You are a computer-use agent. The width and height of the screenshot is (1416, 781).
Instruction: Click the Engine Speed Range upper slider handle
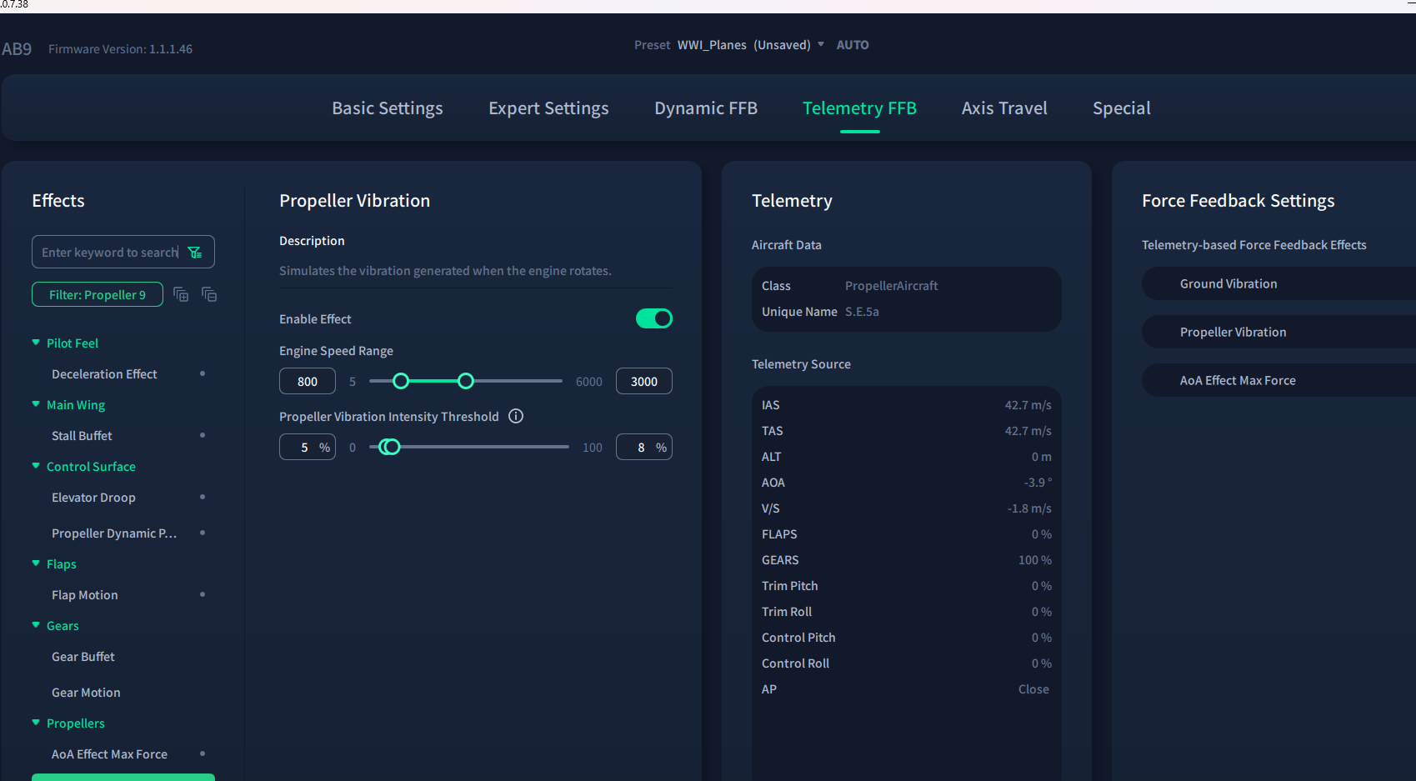pyautogui.click(x=466, y=381)
